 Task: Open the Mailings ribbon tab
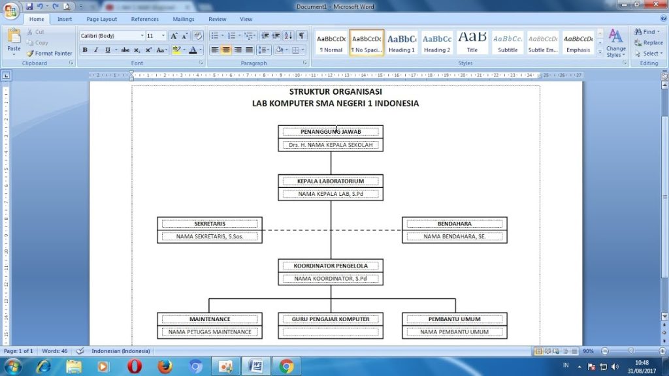click(x=183, y=19)
